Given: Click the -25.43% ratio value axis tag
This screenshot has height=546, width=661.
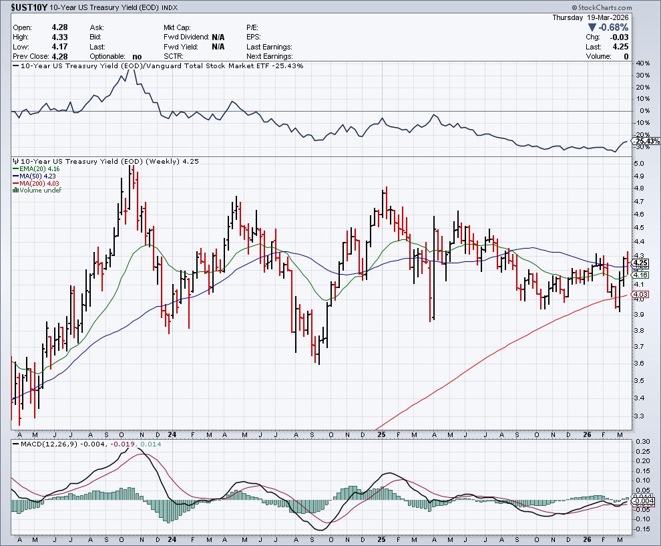Looking at the screenshot, I should [646, 142].
